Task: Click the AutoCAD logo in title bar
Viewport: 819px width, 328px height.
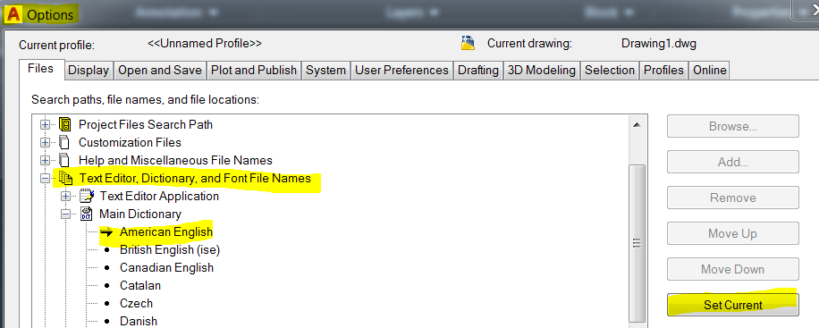Action: (13, 14)
